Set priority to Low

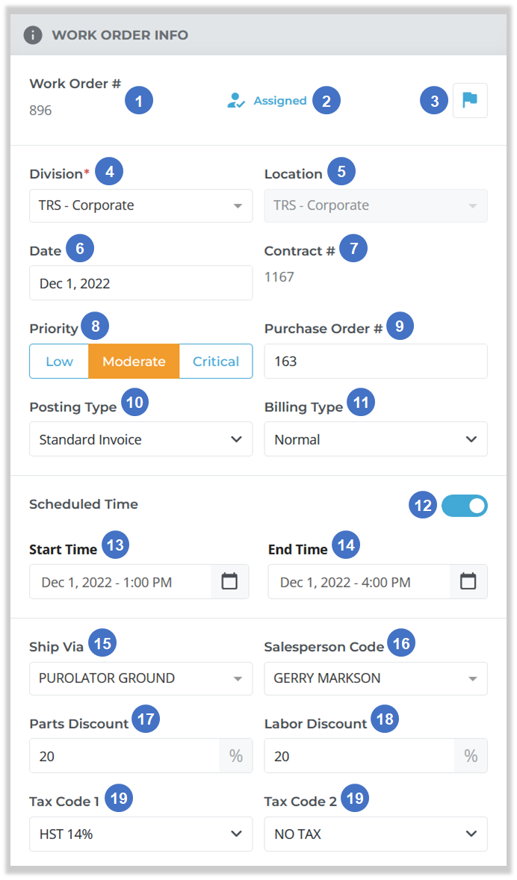[59, 361]
